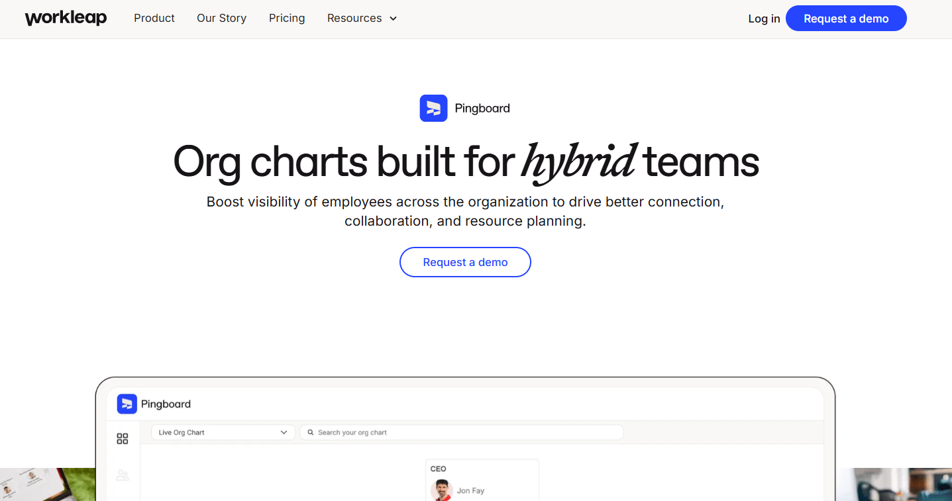Viewport: 952px width, 501px height.
Task: Click the search magnifier icon in org chart search
Action: click(310, 433)
